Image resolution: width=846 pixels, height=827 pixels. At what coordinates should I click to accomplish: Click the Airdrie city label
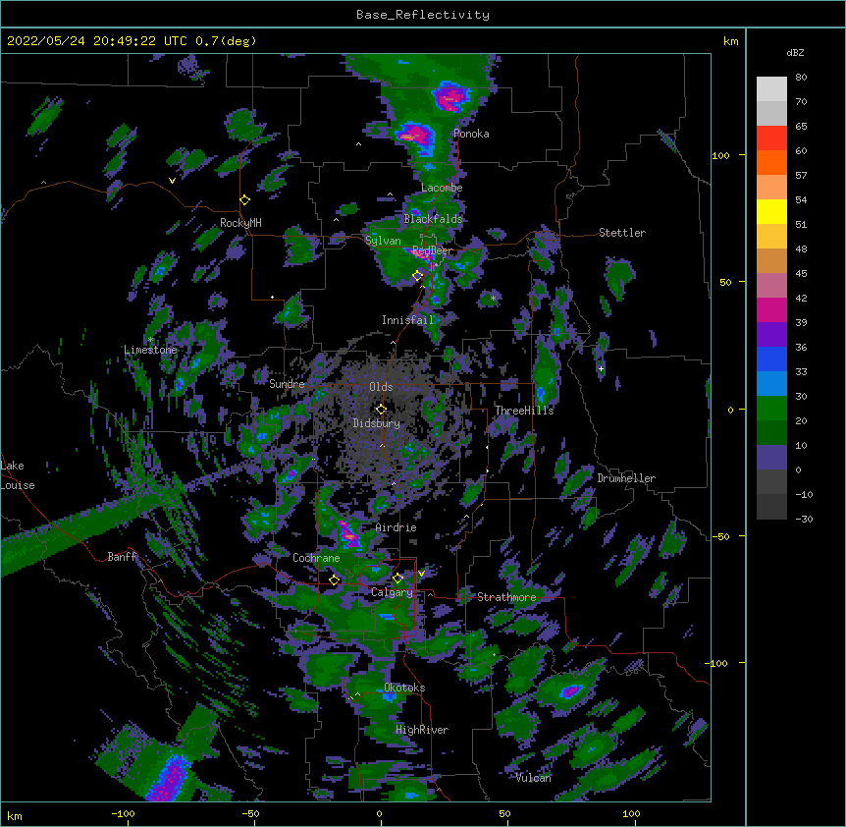[x=397, y=527]
